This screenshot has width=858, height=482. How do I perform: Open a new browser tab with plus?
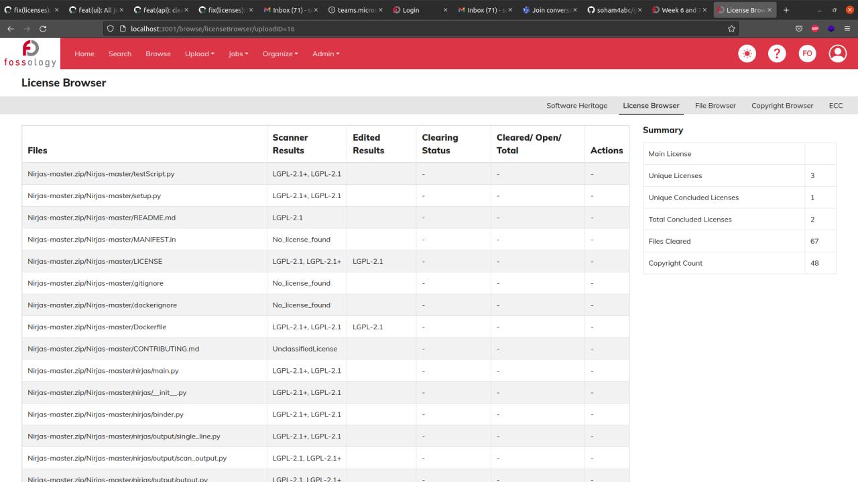coord(786,10)
